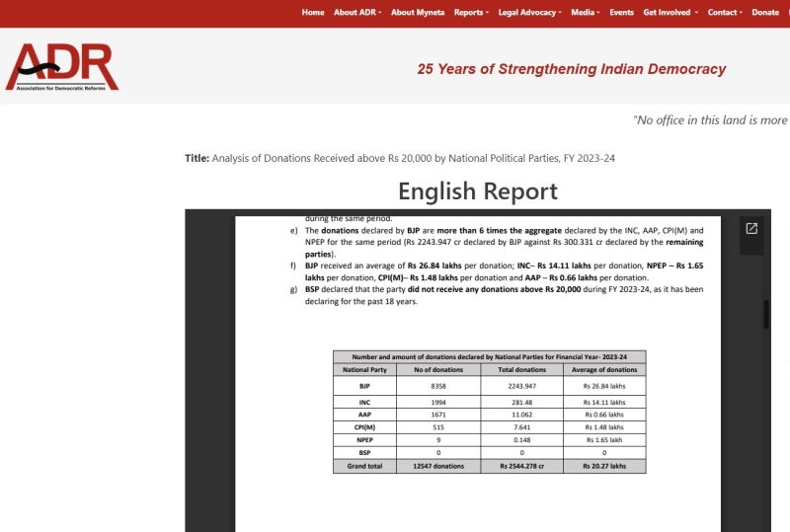Select the BSP party cell

(x=364, y=452)
